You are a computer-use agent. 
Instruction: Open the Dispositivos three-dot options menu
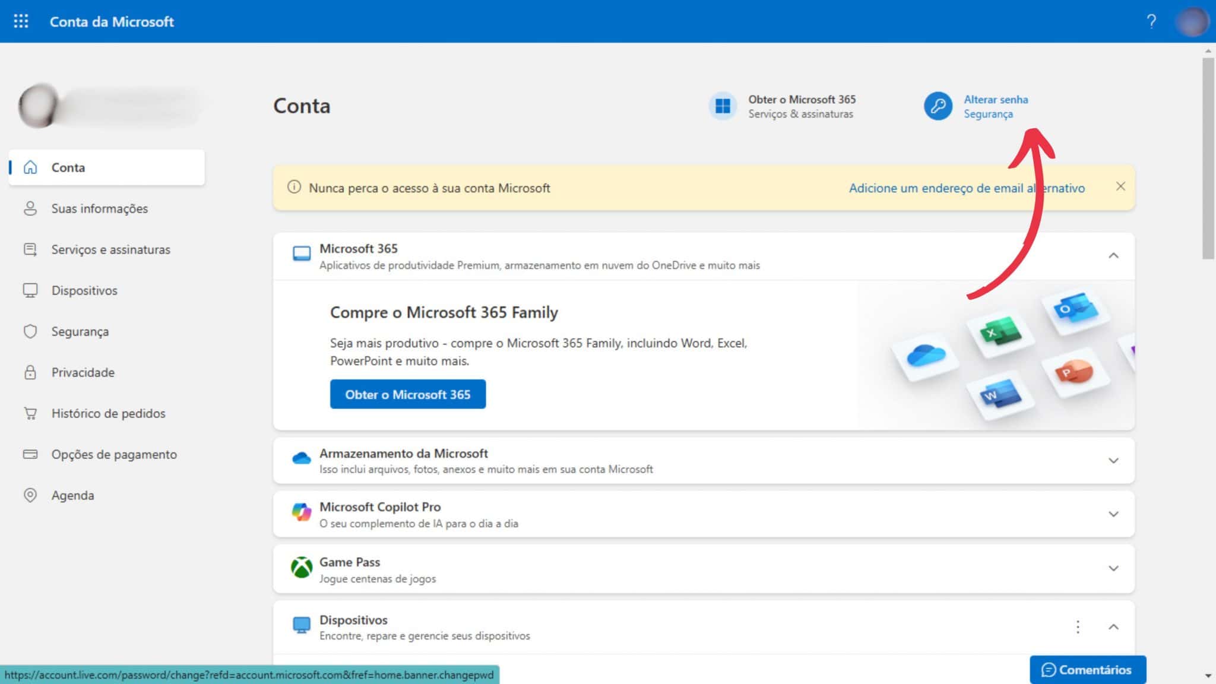coord(1078,626)
